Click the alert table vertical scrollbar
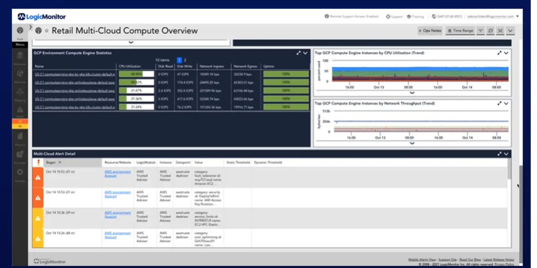 coord(510,168)
